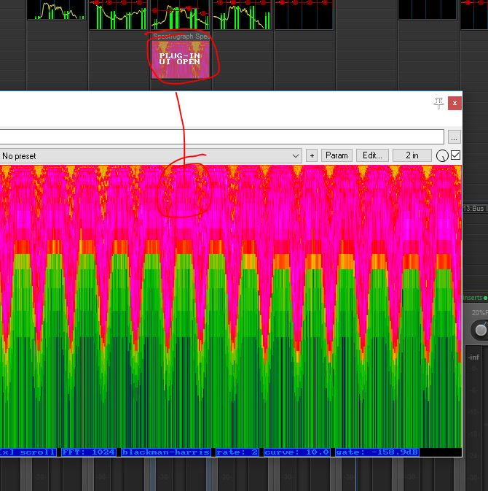Click the pan knob under '20%R'
The height and width of the screenshot is (491, 488).
coord(480,330)
